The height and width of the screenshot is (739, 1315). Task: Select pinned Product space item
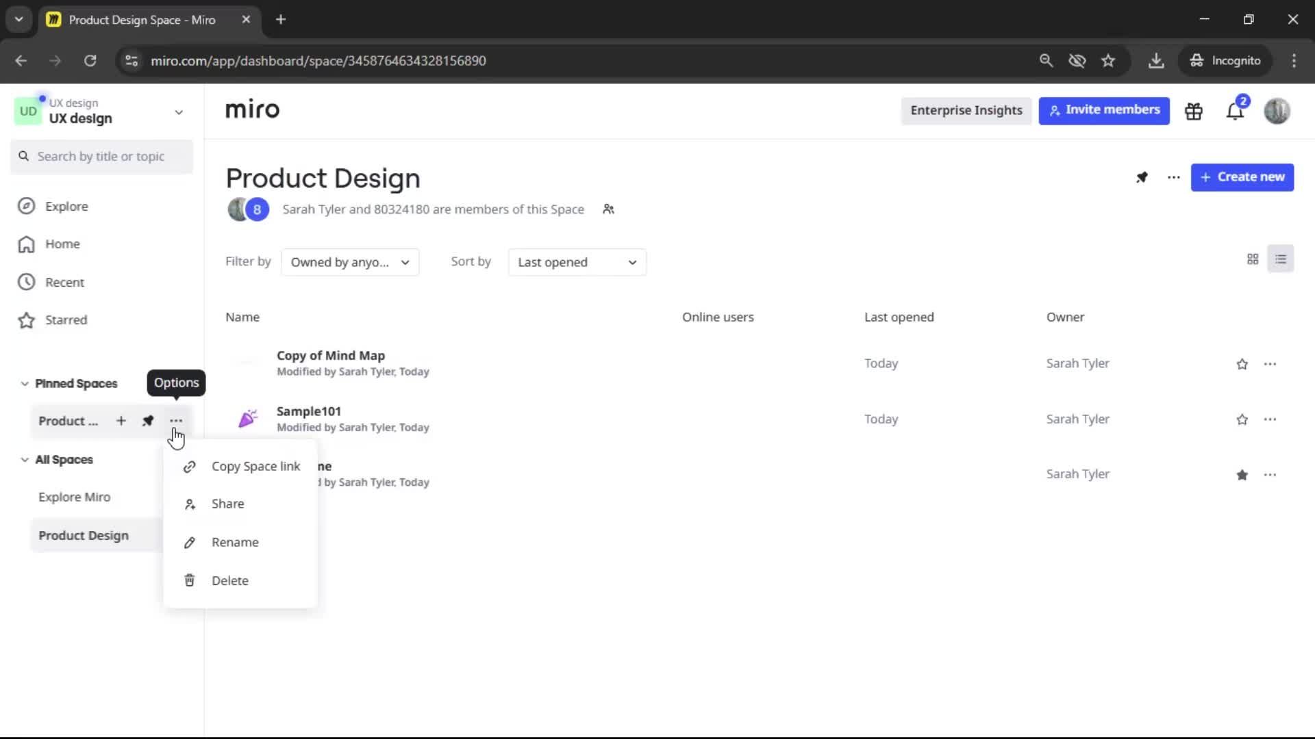pos(68,421)
